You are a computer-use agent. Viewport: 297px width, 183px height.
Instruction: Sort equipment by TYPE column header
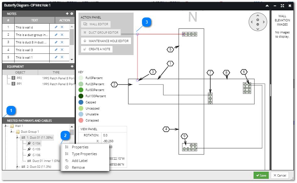[x=56, y=73]
